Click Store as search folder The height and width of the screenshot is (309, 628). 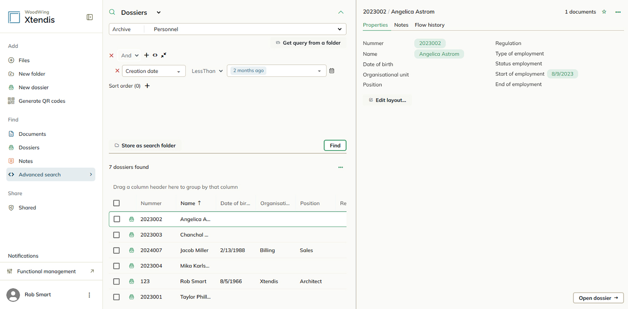point(145,146)
